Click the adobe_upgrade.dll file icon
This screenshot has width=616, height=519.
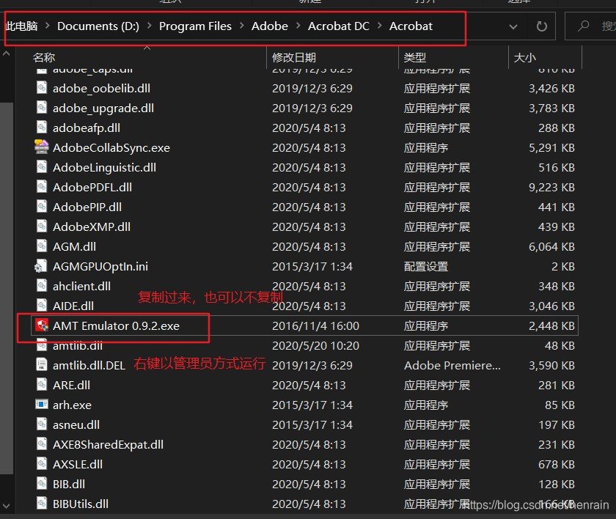coord(42,107)
